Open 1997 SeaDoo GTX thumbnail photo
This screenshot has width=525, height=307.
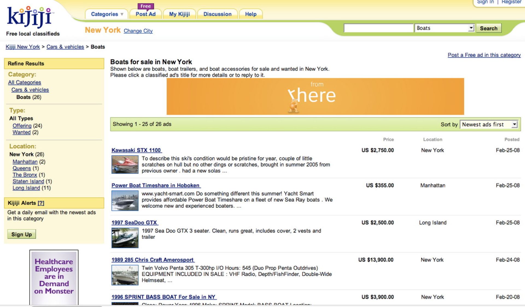coord(125,238)
